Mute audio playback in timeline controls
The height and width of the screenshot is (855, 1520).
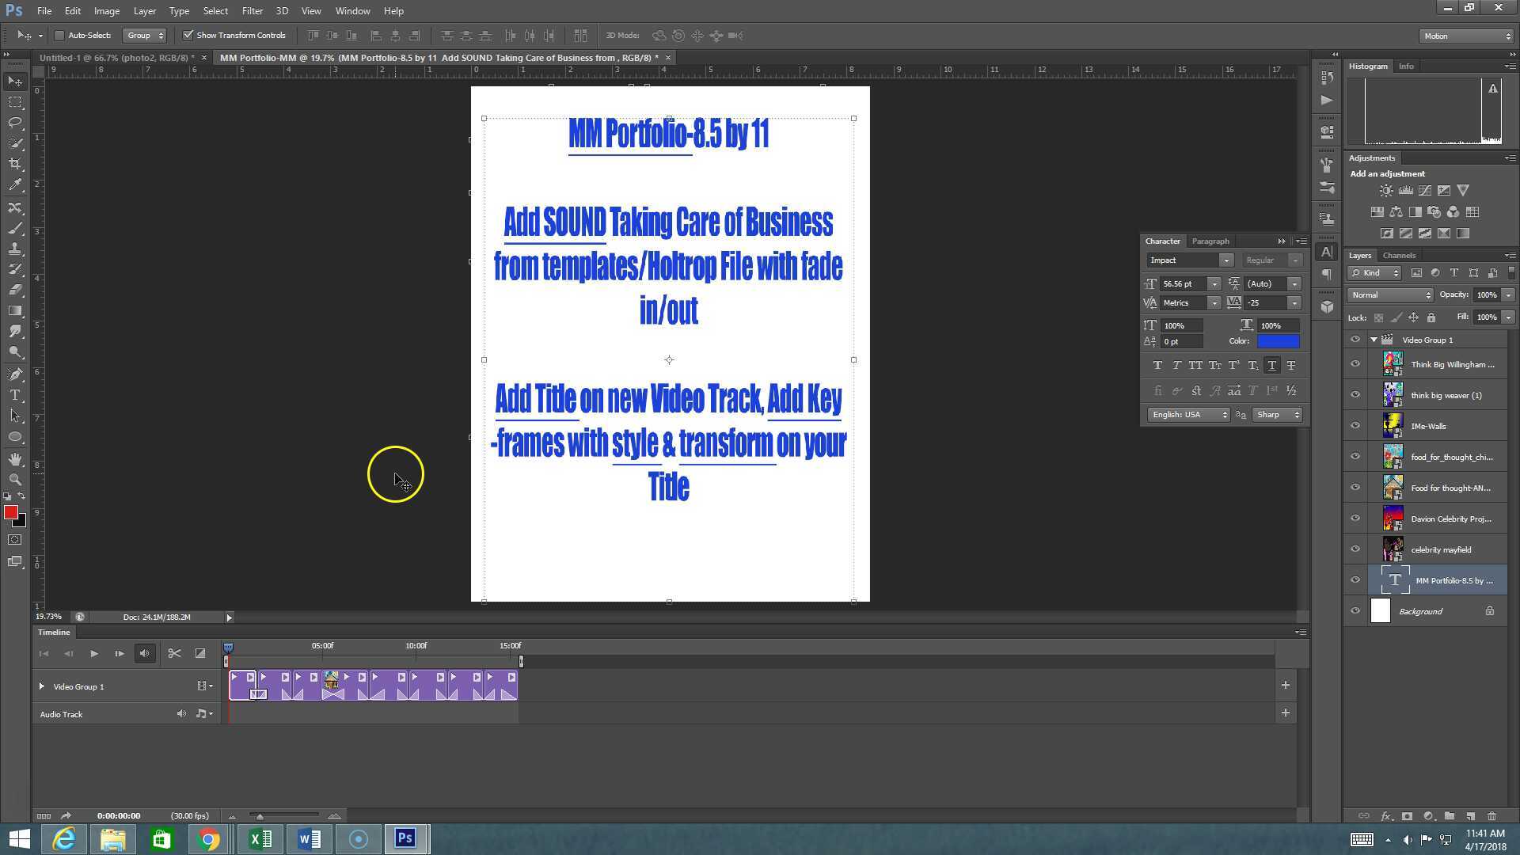pyautogui.click(x=144, y=654)
